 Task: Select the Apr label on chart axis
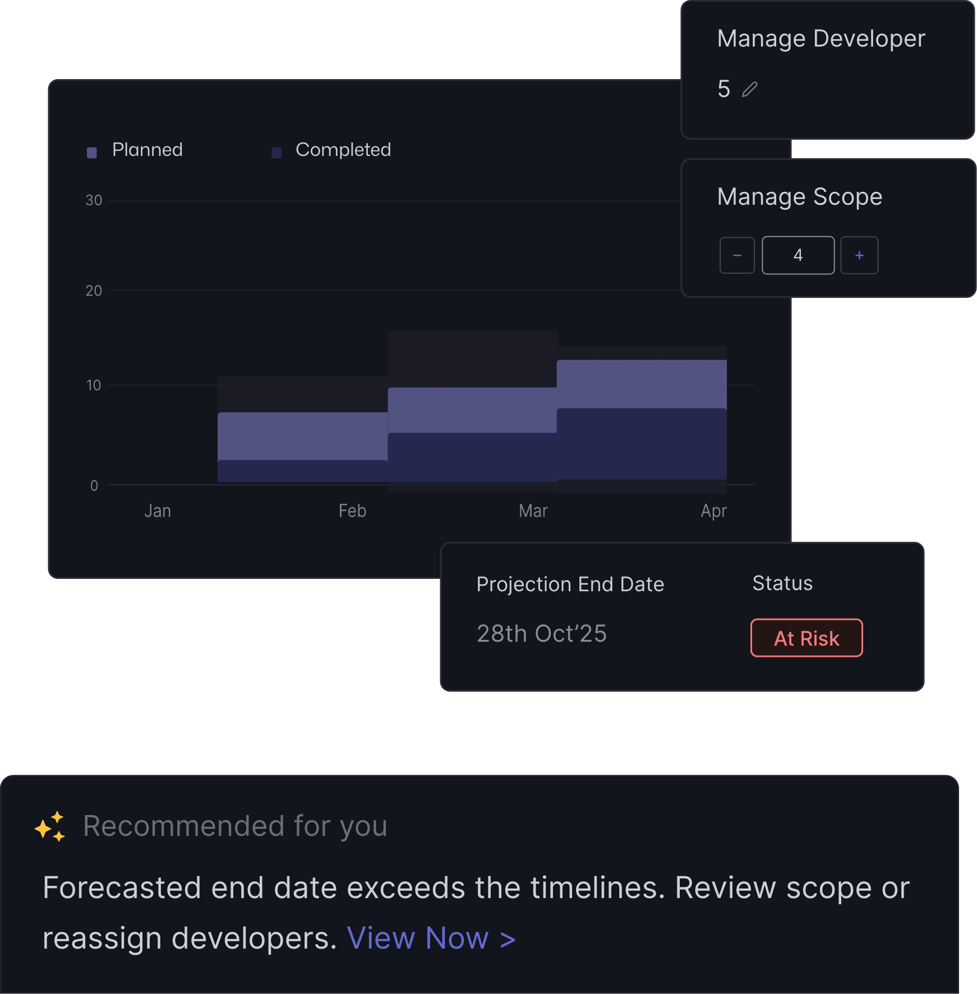click(x=713, y=511)
